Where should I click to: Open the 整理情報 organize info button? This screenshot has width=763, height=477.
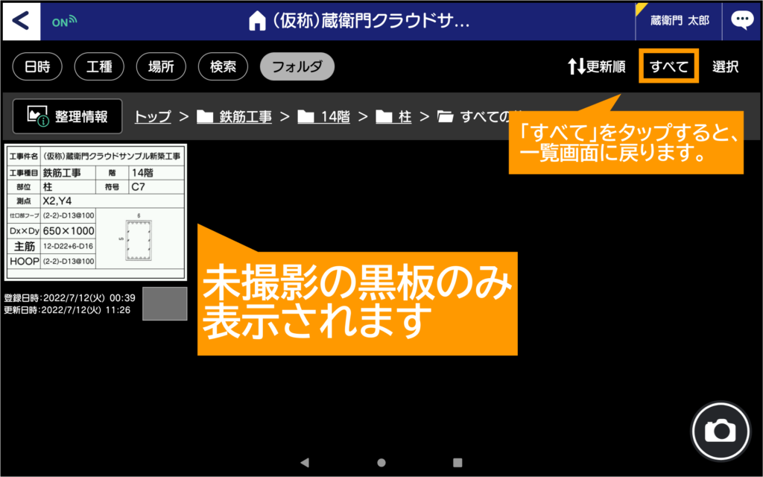[68, 116]
